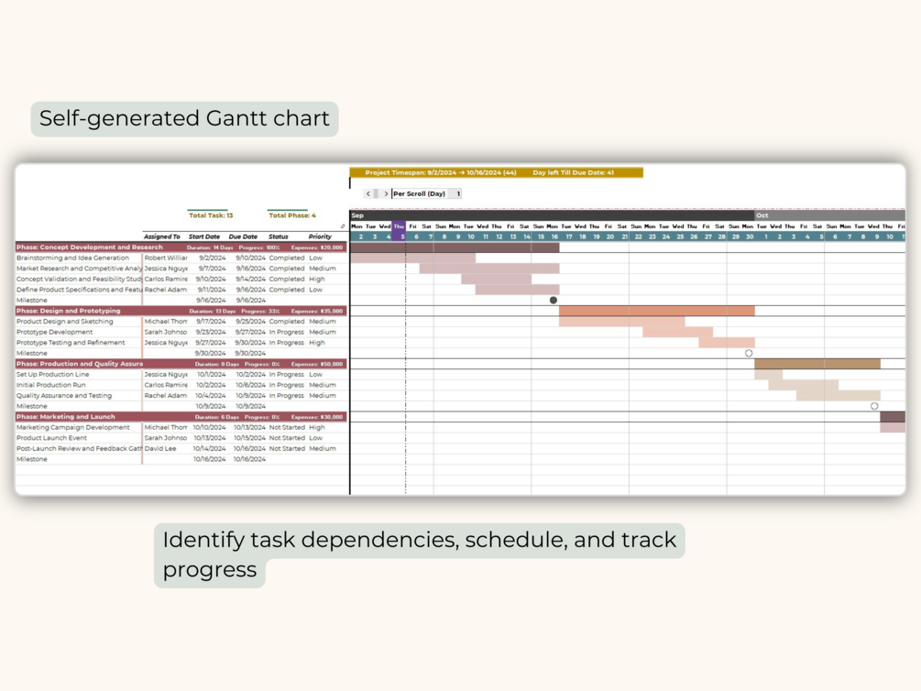Select the Quality Assurance and Testing task
This screenshot has height=691, width=921.
pos(64,395)
